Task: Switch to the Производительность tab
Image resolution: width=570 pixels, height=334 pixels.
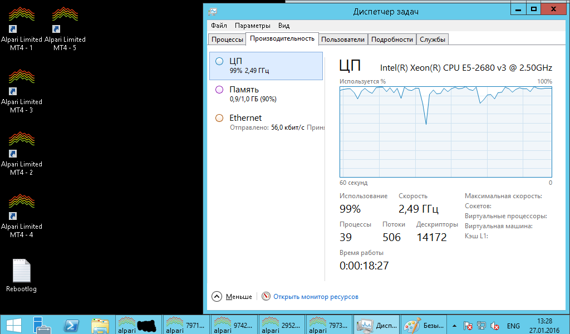Action: (x=282, y=38)
